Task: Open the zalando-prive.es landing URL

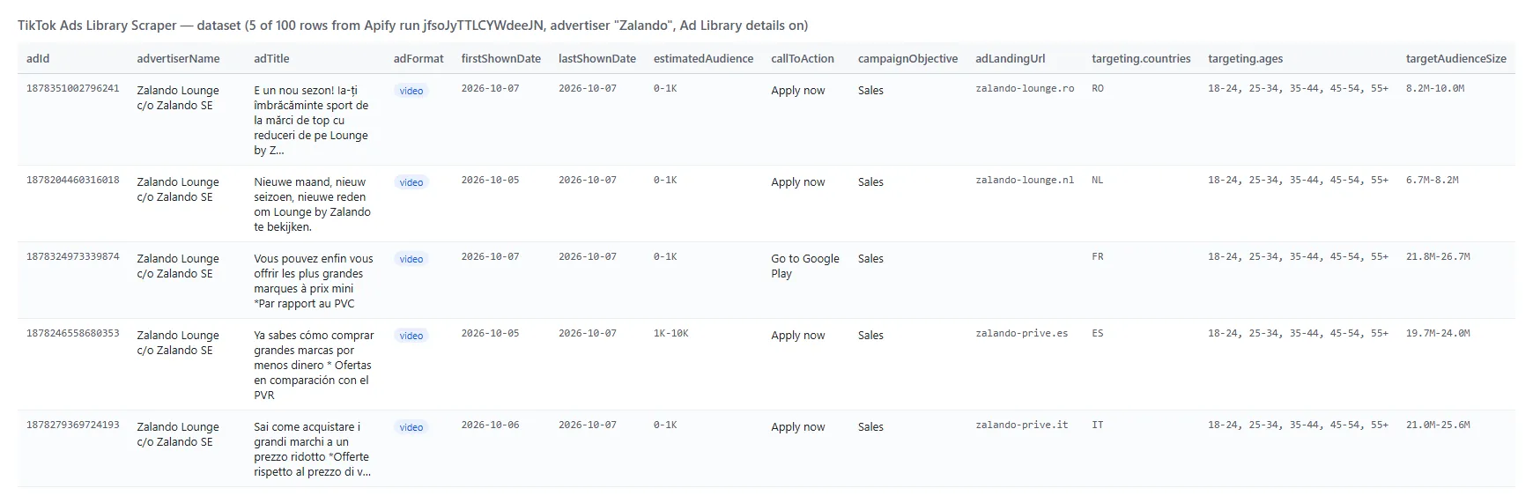Action: (1021, 334)
